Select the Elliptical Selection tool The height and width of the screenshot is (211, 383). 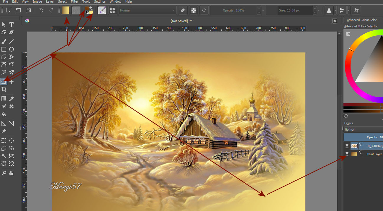[12, 141]
